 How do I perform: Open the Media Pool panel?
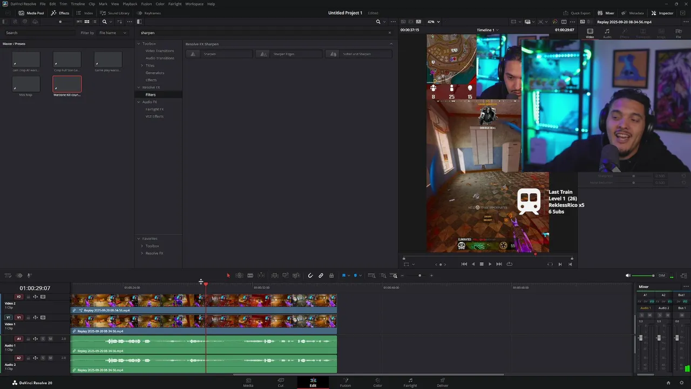31,13
